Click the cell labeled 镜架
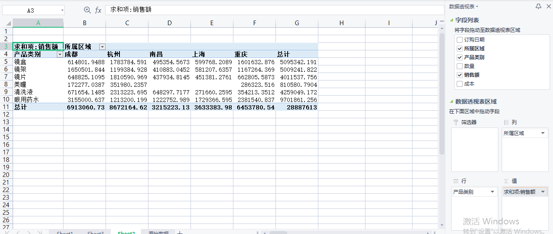Image resolution: width=553 pixels, height=234 pixels. (x=38, y=69)
